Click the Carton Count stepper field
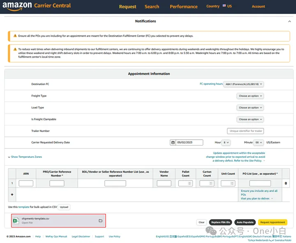Image resolution: width=296 pixels, height=243 pixels. (x=207, y=183)
